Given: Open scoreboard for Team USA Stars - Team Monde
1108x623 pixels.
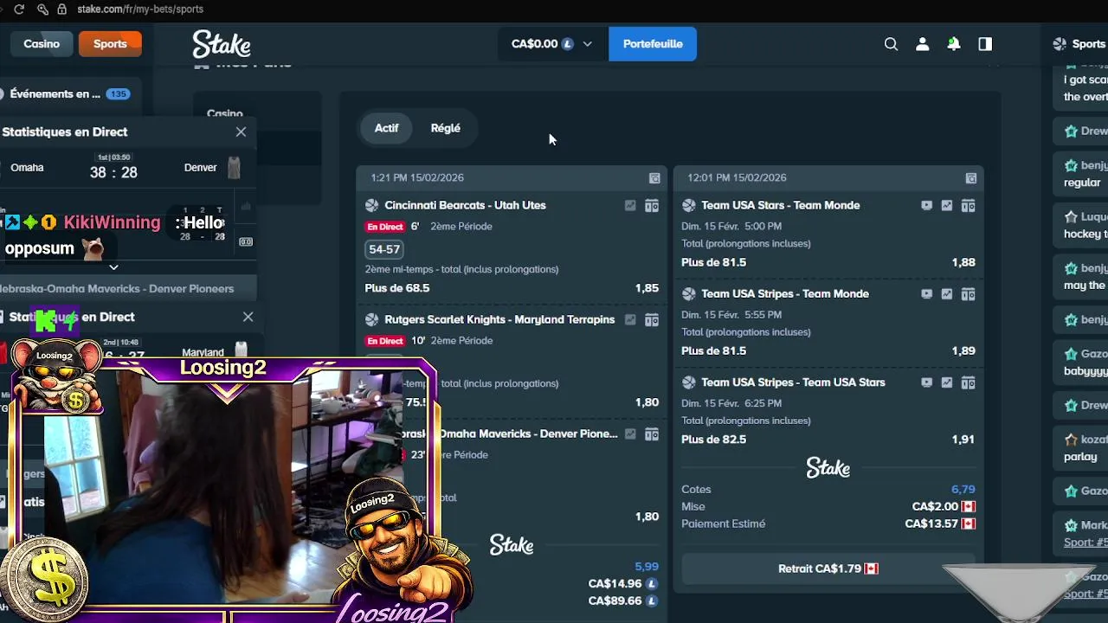Looking at the screenshot, I should (x=969, y=205).
